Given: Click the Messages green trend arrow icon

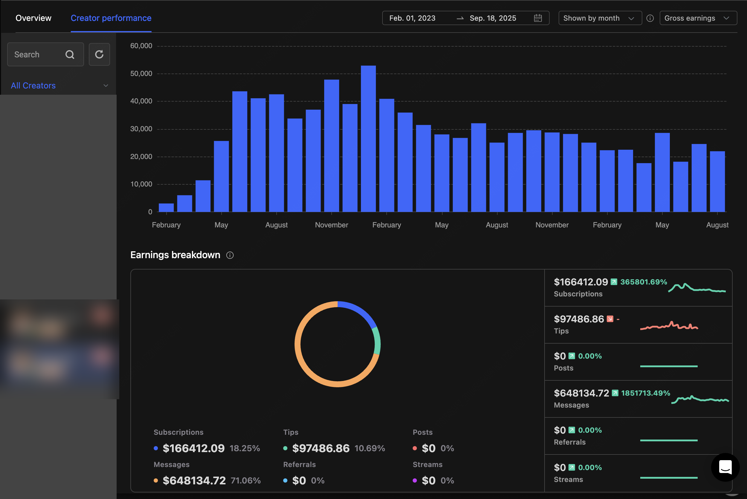Looking at the screenshot, I should [x=615, y=393].
